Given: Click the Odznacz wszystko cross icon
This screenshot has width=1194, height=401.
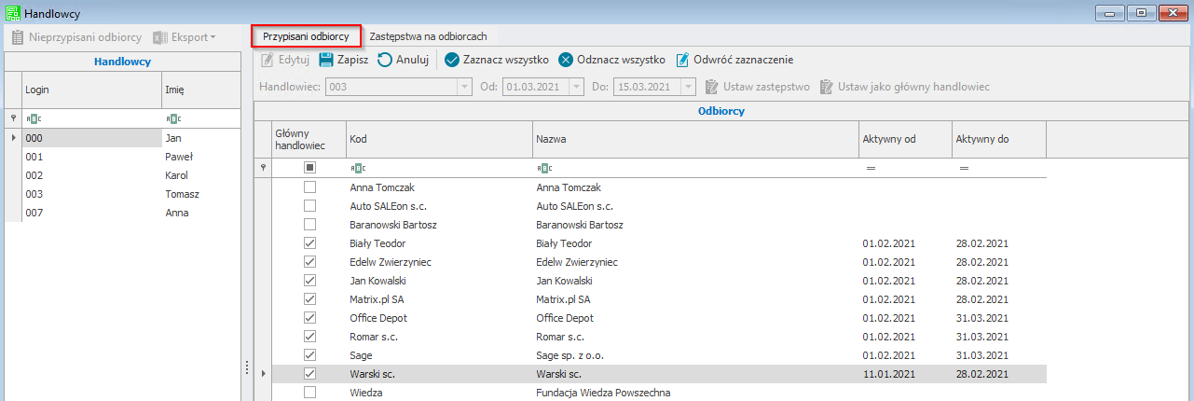Looking at the screenshot, I should pos(566,60).
